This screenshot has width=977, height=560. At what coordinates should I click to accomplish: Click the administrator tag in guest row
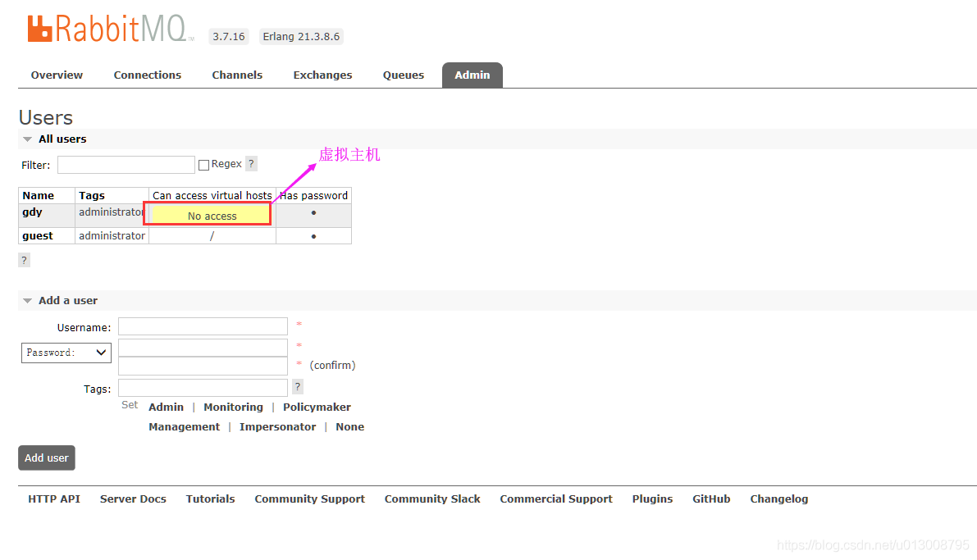(x=112, y=235)
